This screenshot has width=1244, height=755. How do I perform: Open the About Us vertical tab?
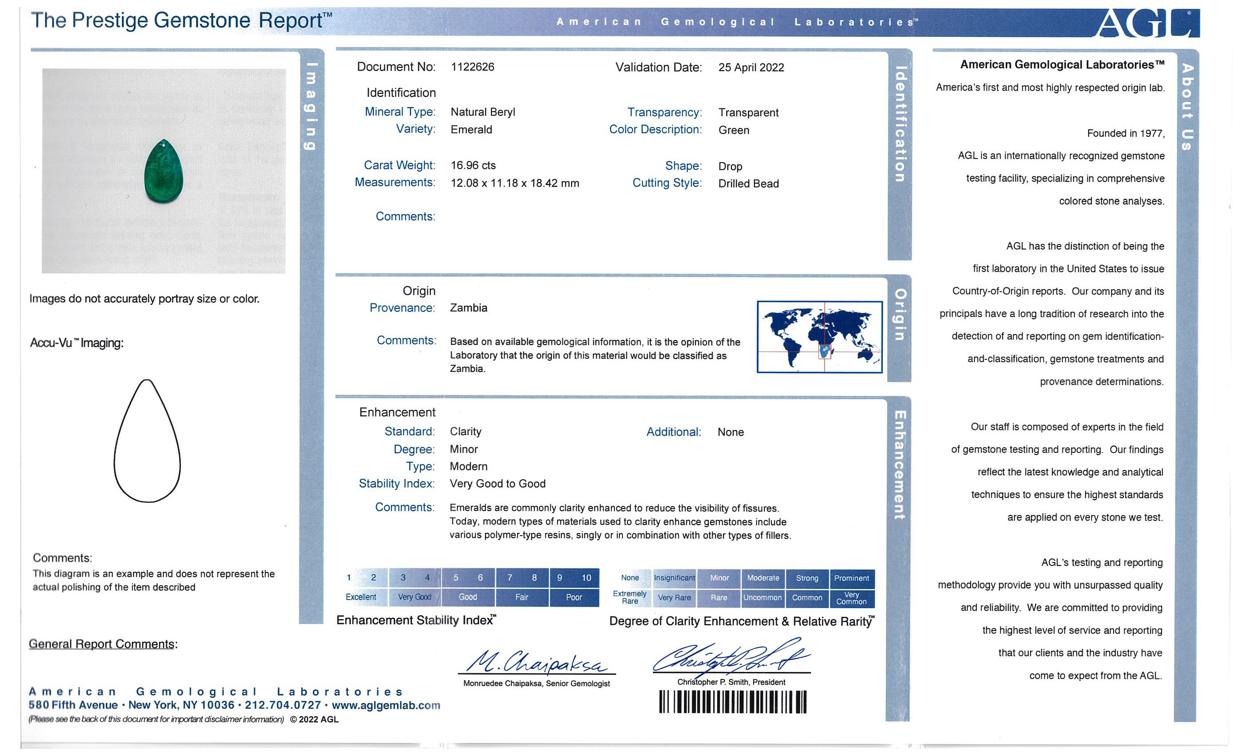tap(1187, 107)
